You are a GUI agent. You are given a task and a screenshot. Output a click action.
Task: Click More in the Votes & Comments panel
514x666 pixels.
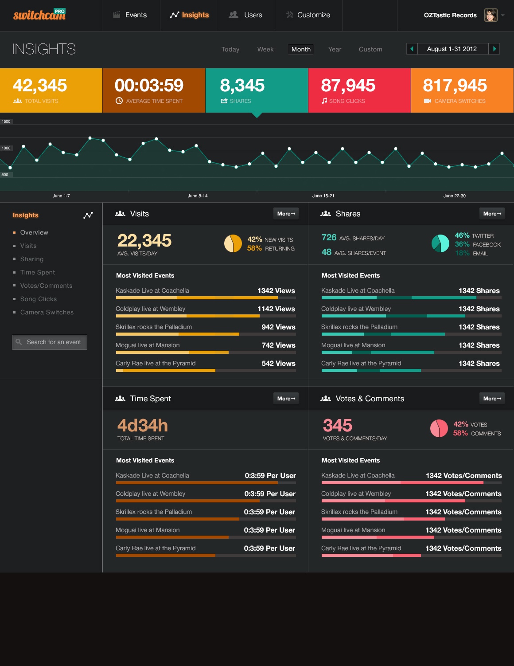tap(492, 399)
